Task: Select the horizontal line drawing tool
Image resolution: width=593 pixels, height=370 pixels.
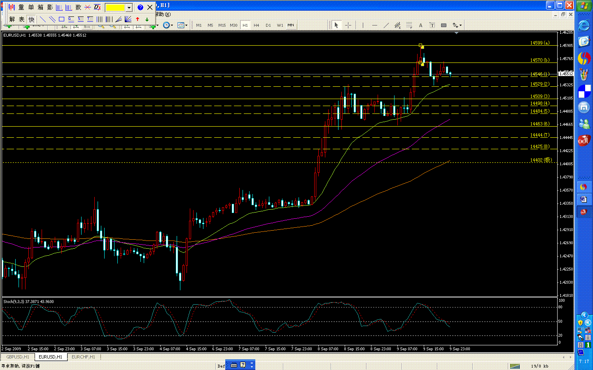Action: [374, 25]
